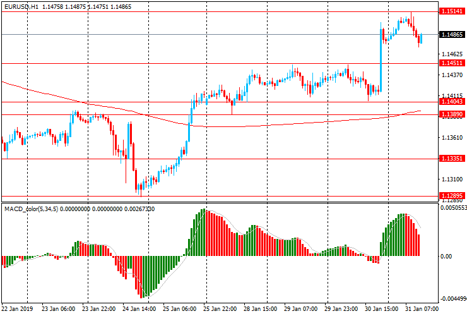Select the 1.13890 moving average price tag
467x316 pixels.
coord(452,114)
